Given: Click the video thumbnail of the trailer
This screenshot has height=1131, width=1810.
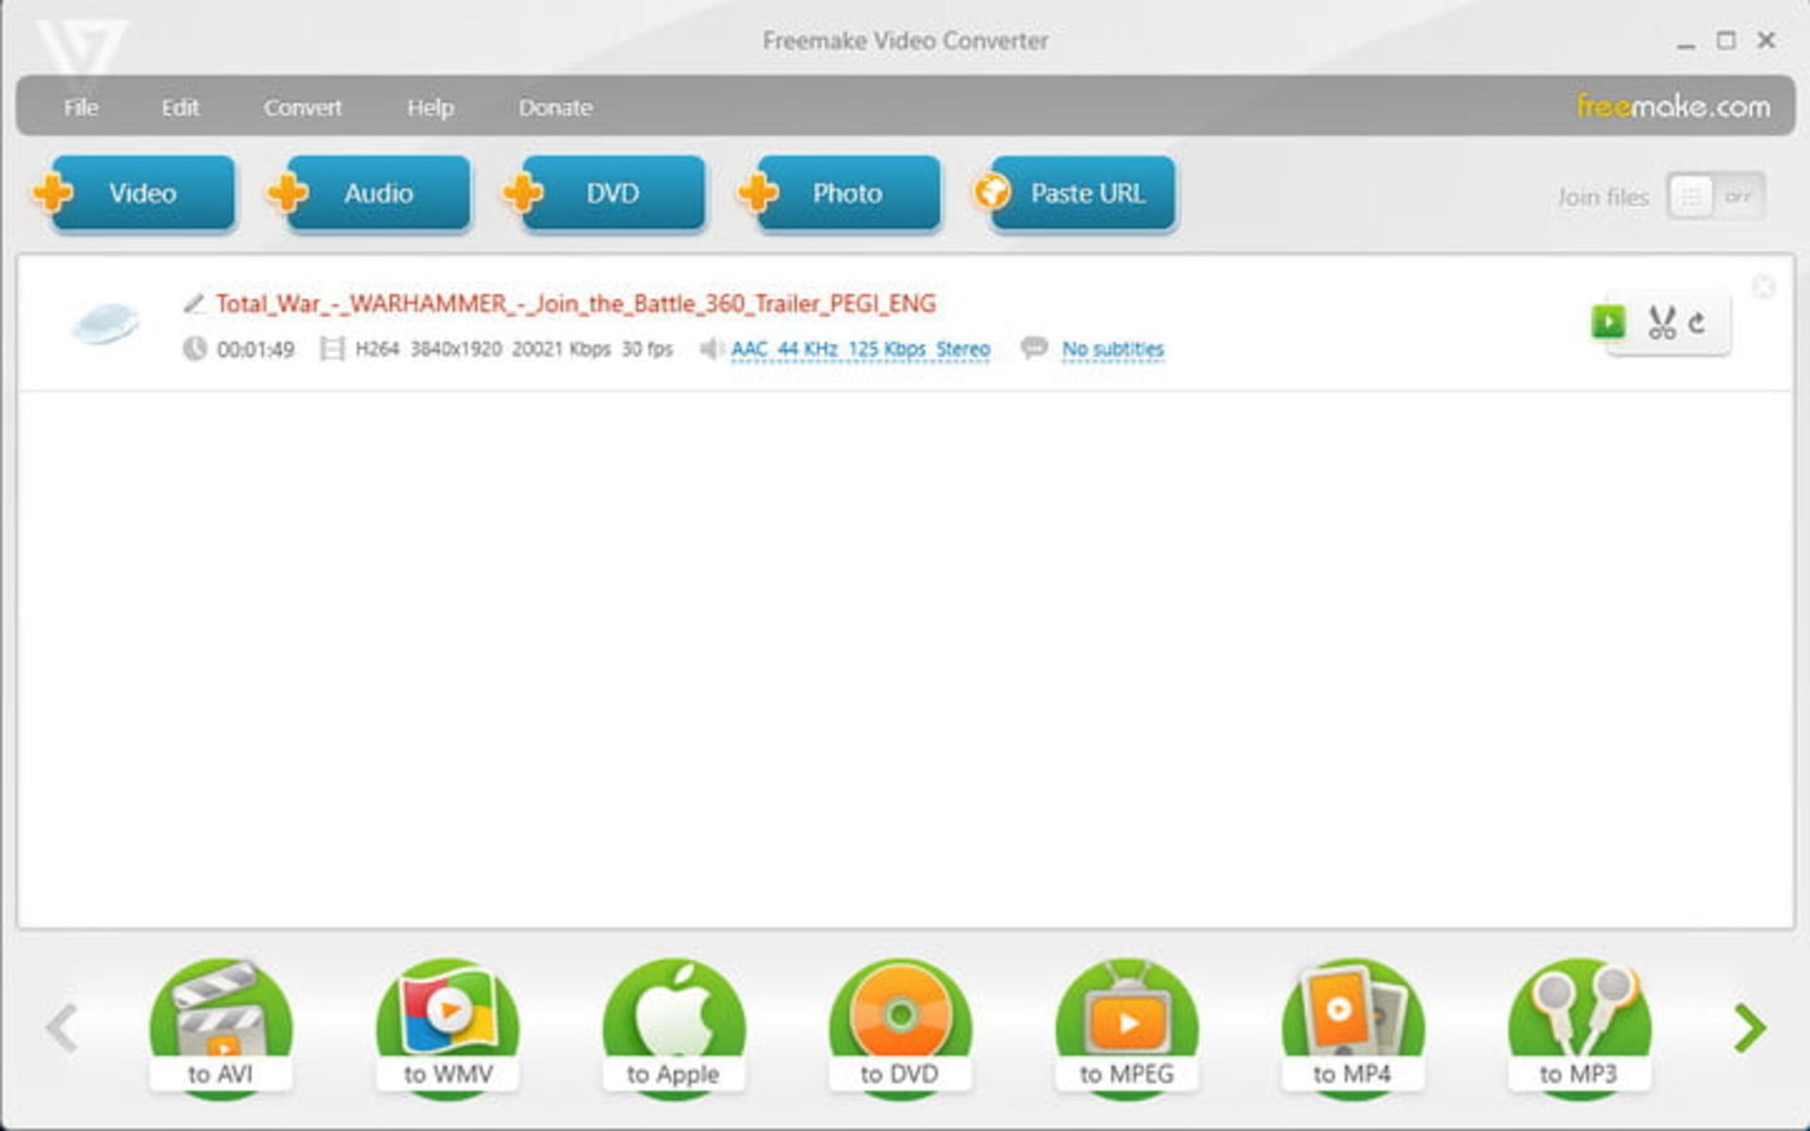Looking at the screenshot, I should click(106, 322).
